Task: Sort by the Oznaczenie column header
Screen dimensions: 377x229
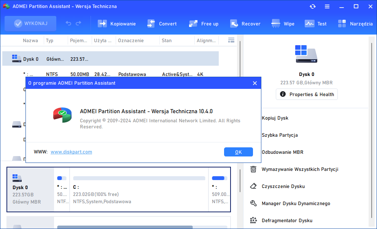Action: 131,41
